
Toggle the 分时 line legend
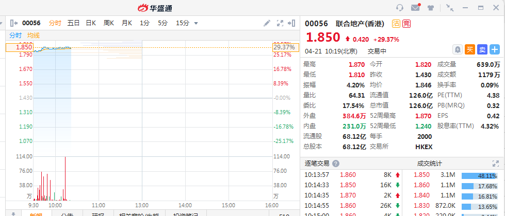[15, 35]
